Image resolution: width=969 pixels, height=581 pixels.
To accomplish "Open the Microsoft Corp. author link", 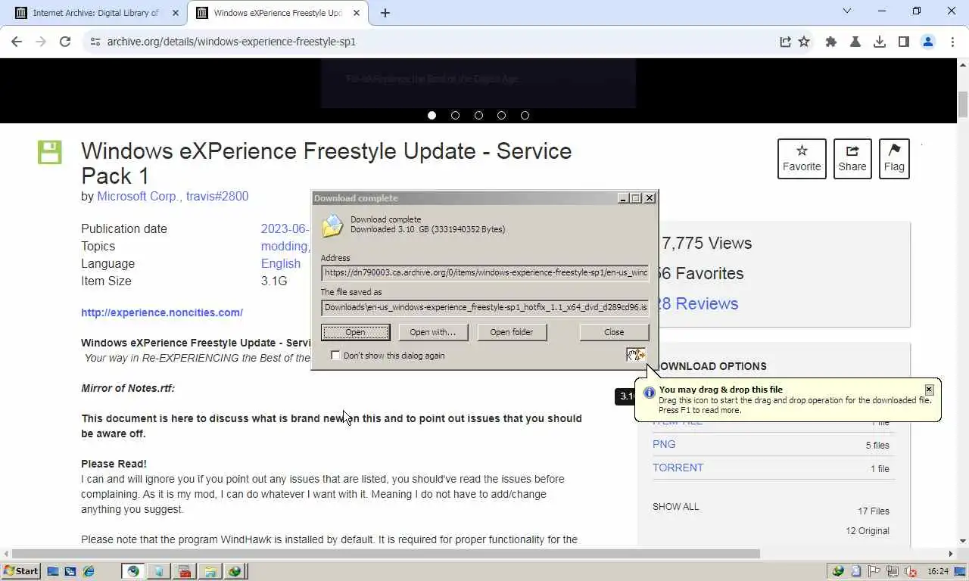I will coord(139,196).
